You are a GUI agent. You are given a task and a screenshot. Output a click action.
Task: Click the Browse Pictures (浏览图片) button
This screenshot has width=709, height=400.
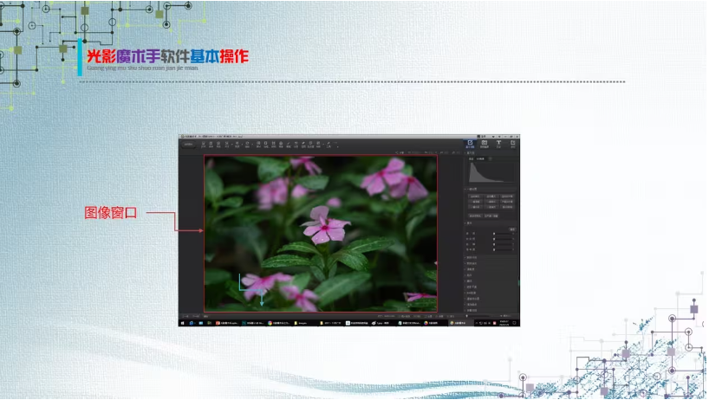[x=189, y=144]
